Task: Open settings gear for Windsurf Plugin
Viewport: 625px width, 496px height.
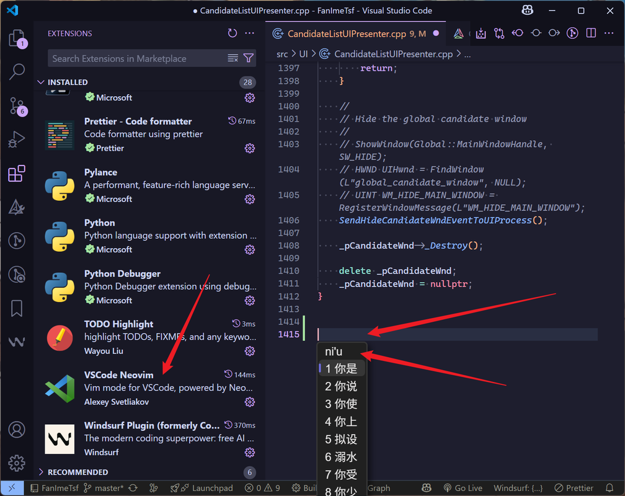Action: (249, 453)
